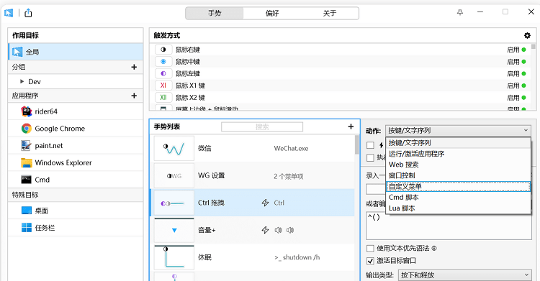Select the 音量+ gesture name

pyautogui.click(x=207, y=230)
